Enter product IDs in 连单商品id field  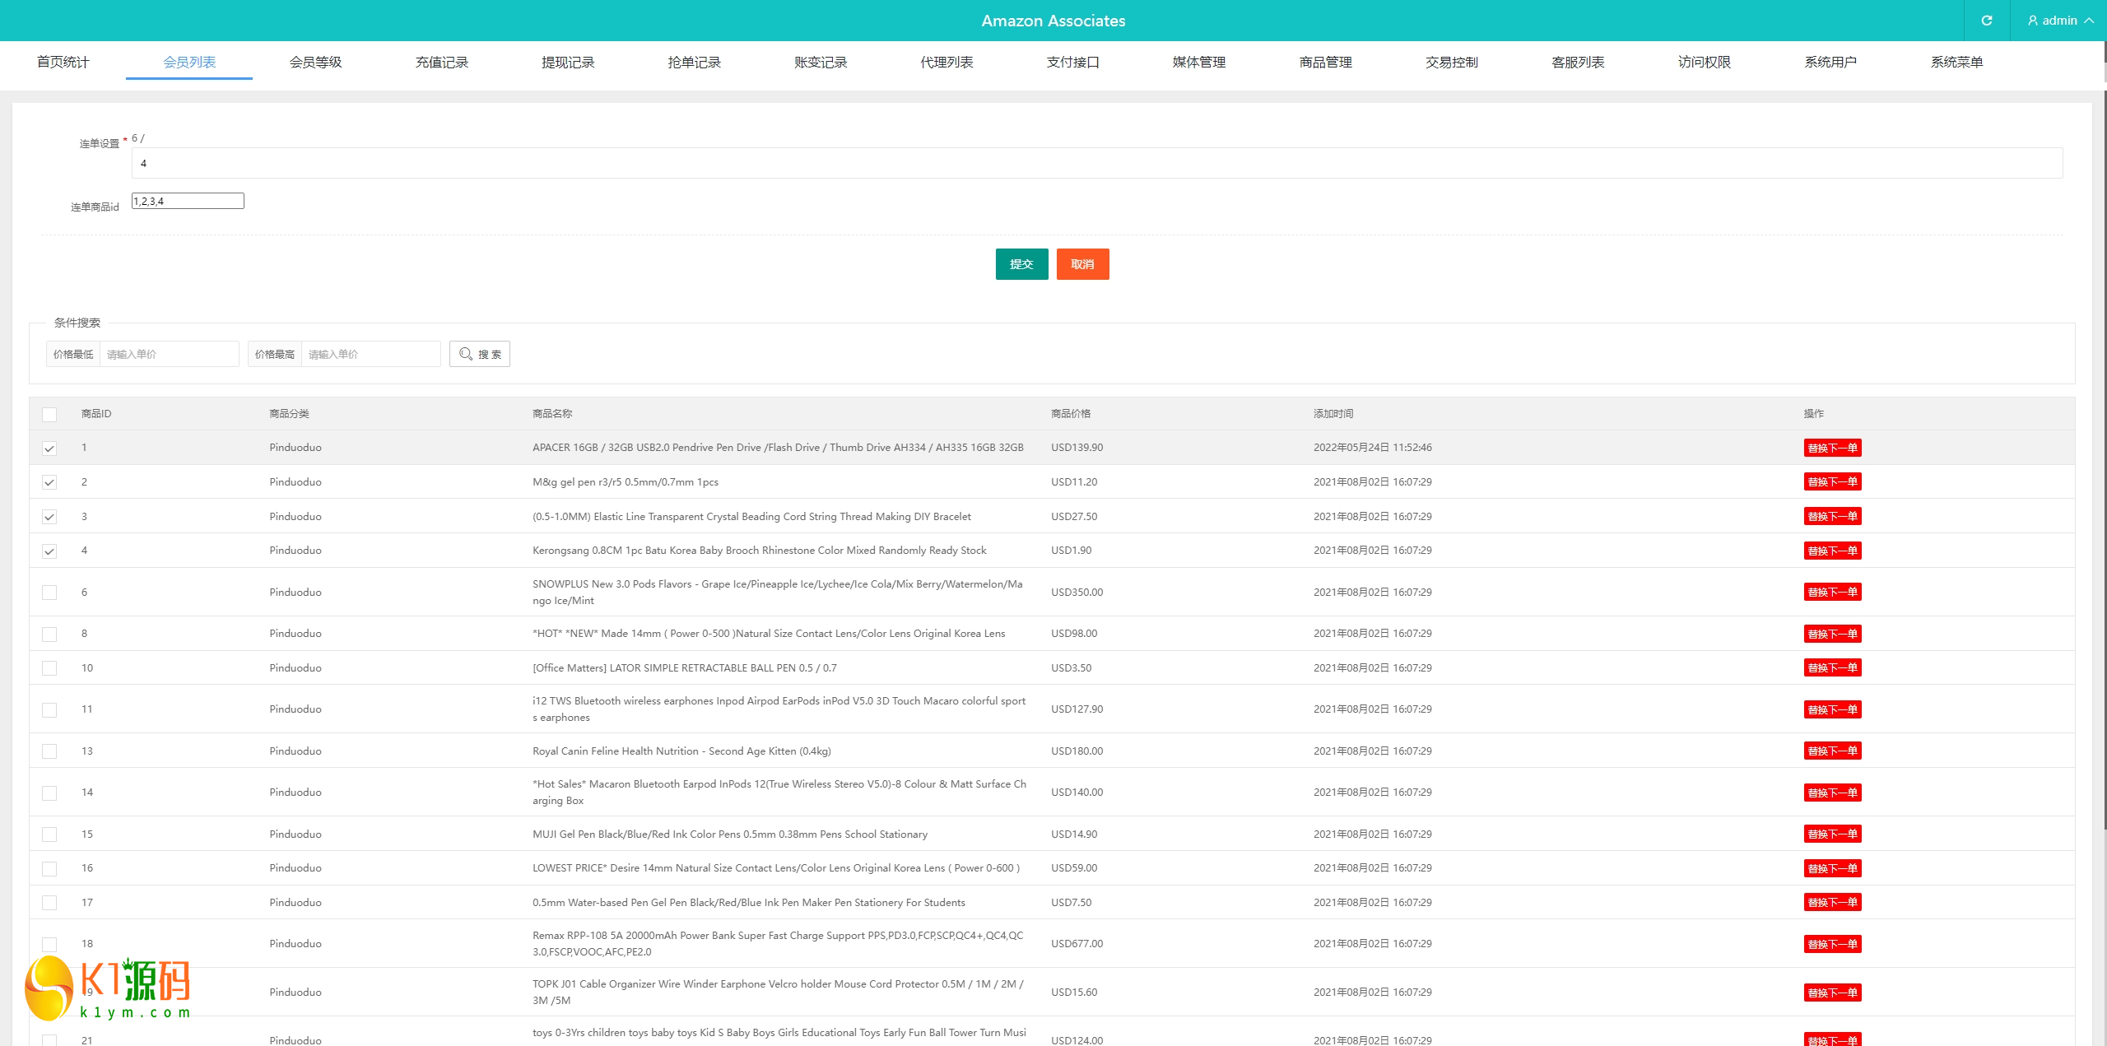click(x=187, y=202)
